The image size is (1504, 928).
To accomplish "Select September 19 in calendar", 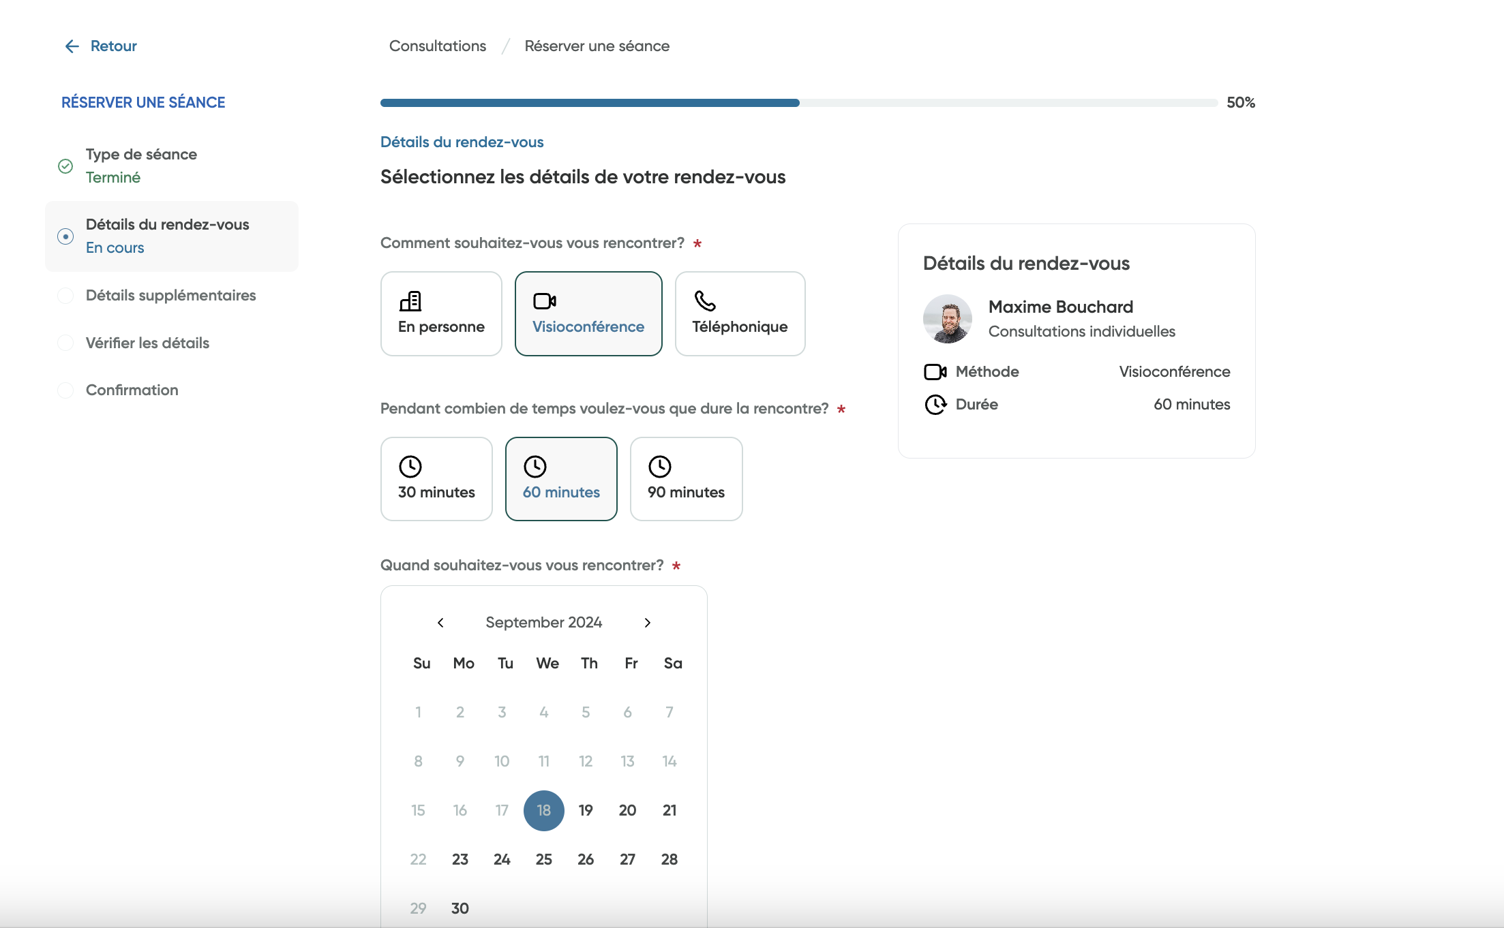I will tap(585, 810).
